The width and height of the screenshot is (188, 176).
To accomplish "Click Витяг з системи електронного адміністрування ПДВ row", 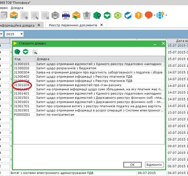I will coord(94,173).
